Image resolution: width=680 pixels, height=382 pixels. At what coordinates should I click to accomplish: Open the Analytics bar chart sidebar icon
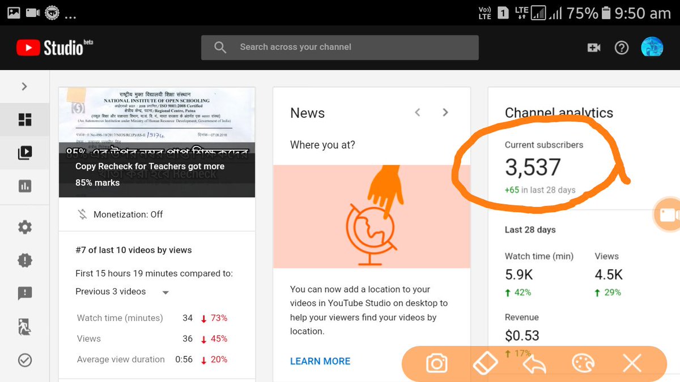pyautogui.click(x=25, y=186)
